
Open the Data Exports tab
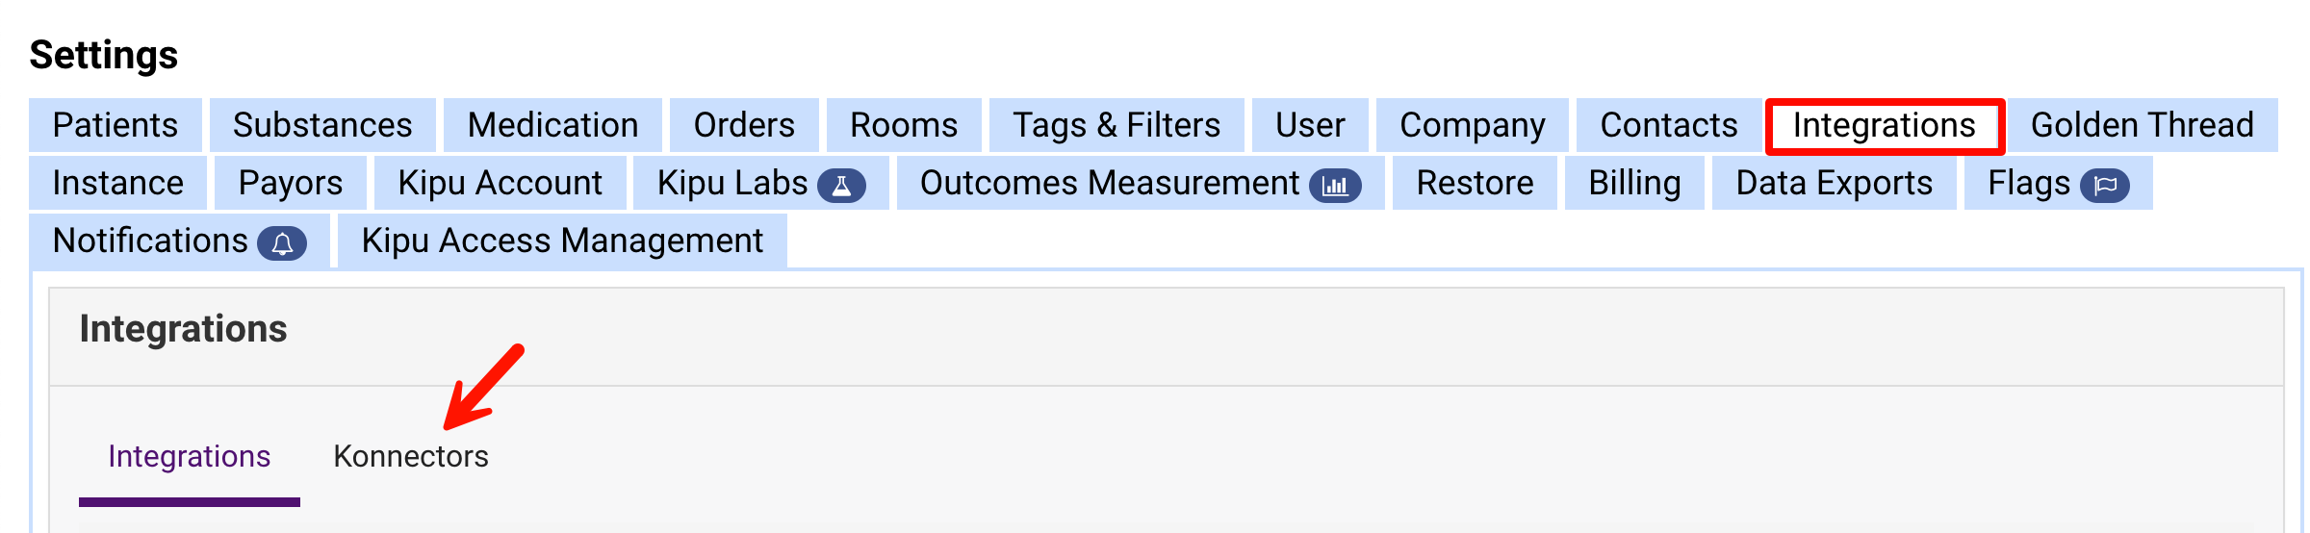click(x=1834, y=183)
